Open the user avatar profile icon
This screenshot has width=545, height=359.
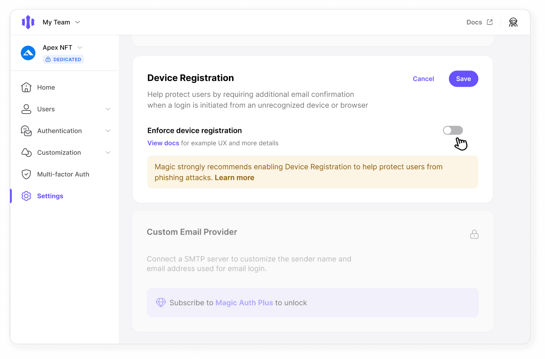(513, 22)
